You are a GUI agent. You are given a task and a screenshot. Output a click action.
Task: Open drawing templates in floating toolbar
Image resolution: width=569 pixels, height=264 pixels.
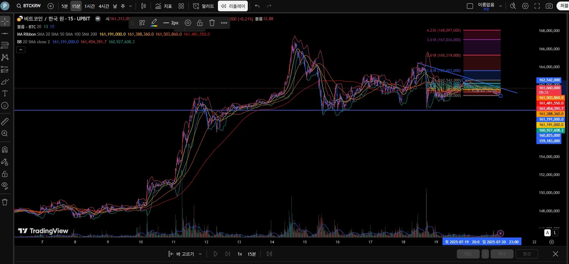(x=142, y=23)
